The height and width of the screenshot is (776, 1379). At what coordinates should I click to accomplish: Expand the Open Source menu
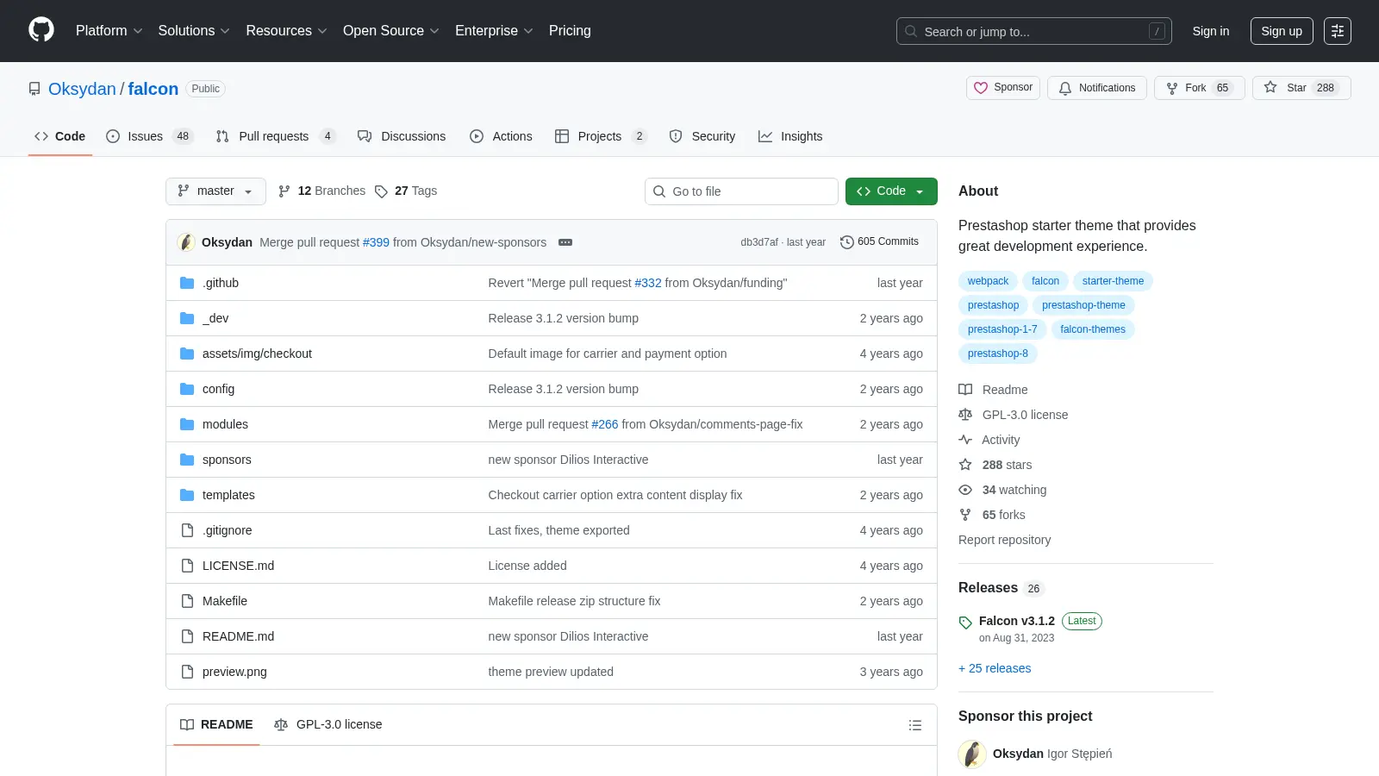pyautogui.click(x=391, y=31)
